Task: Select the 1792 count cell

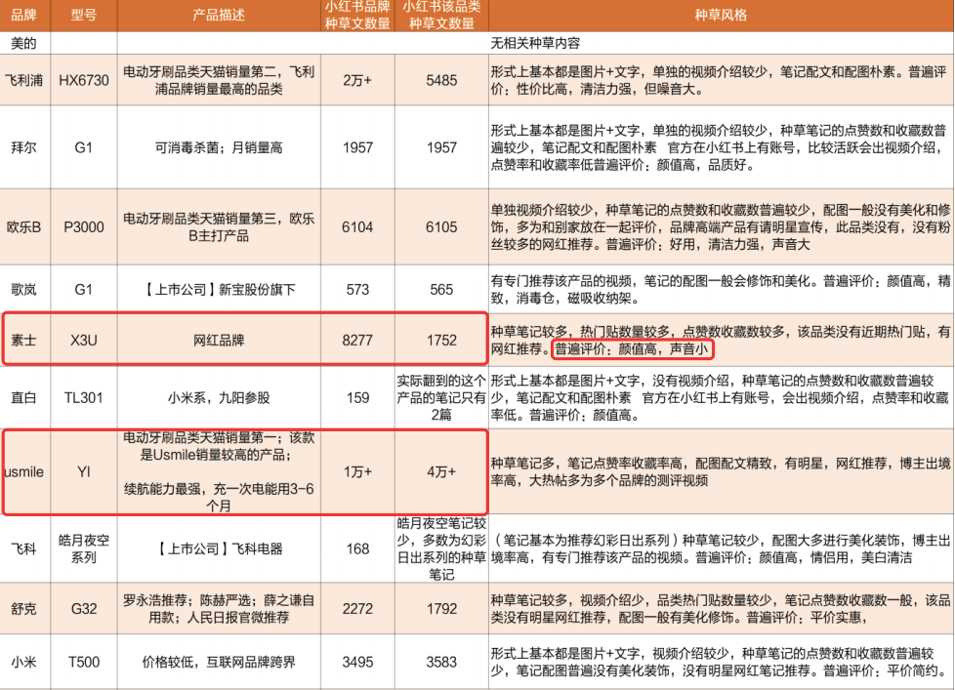Action: pos(441,608)
